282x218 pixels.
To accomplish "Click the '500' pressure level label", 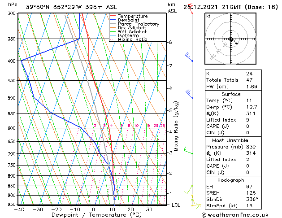I will click(x=12, y=98).
